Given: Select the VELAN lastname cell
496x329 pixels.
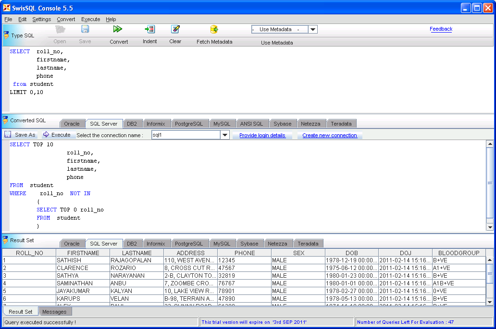Looking at the screenshot, I should (x=136, y=298).
